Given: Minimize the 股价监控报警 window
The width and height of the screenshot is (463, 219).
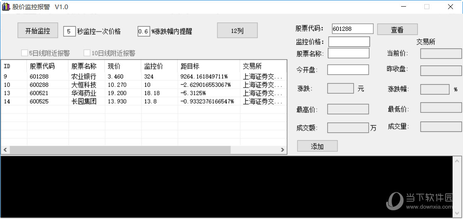Looking at the screenshot, I should [403, 7].
